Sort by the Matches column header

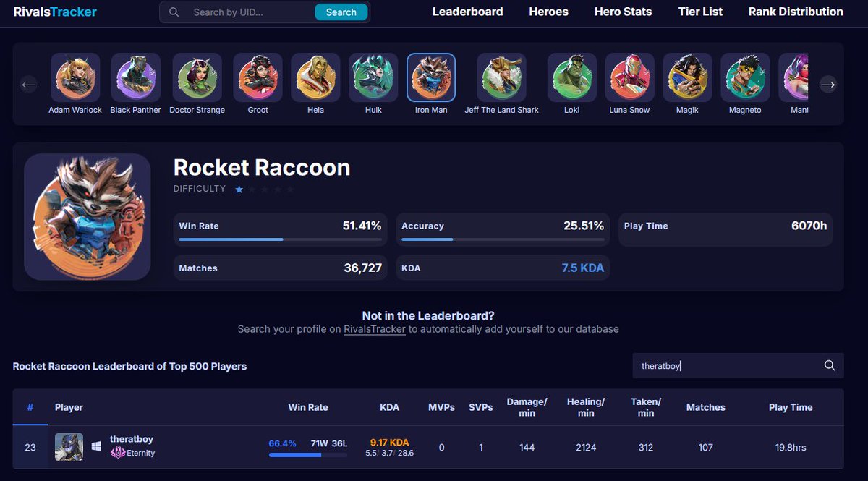tap(705, 407)
